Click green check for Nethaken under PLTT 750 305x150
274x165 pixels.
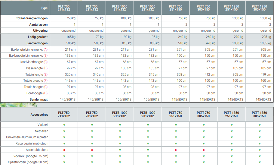[204, 131]
